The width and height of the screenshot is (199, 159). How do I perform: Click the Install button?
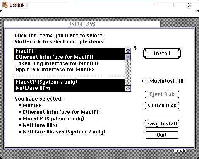click(x=162, y=53)
